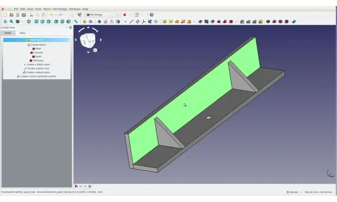This screenshot has height=202, width=337.
Task: Click Create sketch in Face tools
Action: pos(37,45)
